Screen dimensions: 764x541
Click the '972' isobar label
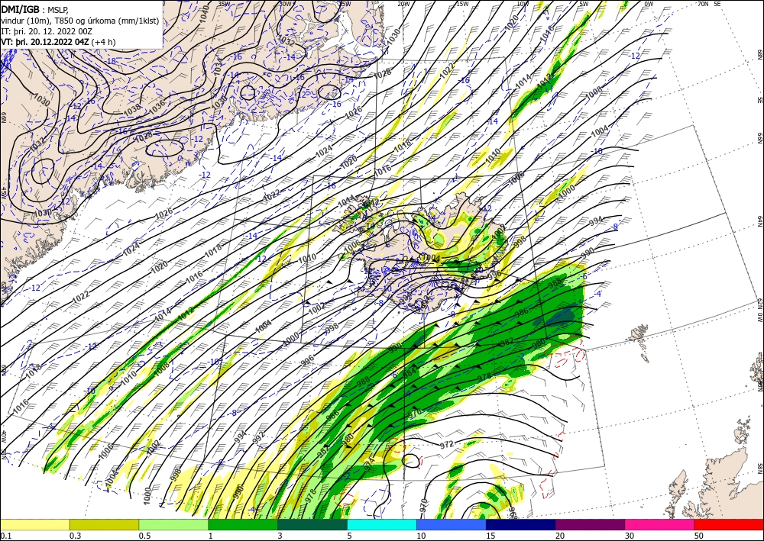(x=447, y=444)
